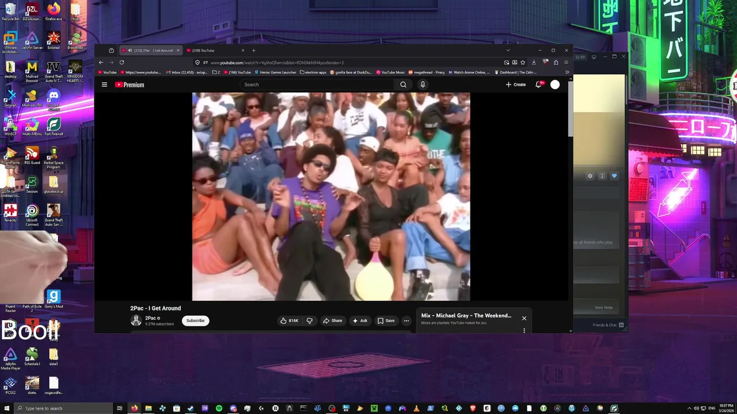Open Firefox View icon left of tabs
The image size is (737, 414).
111,50
